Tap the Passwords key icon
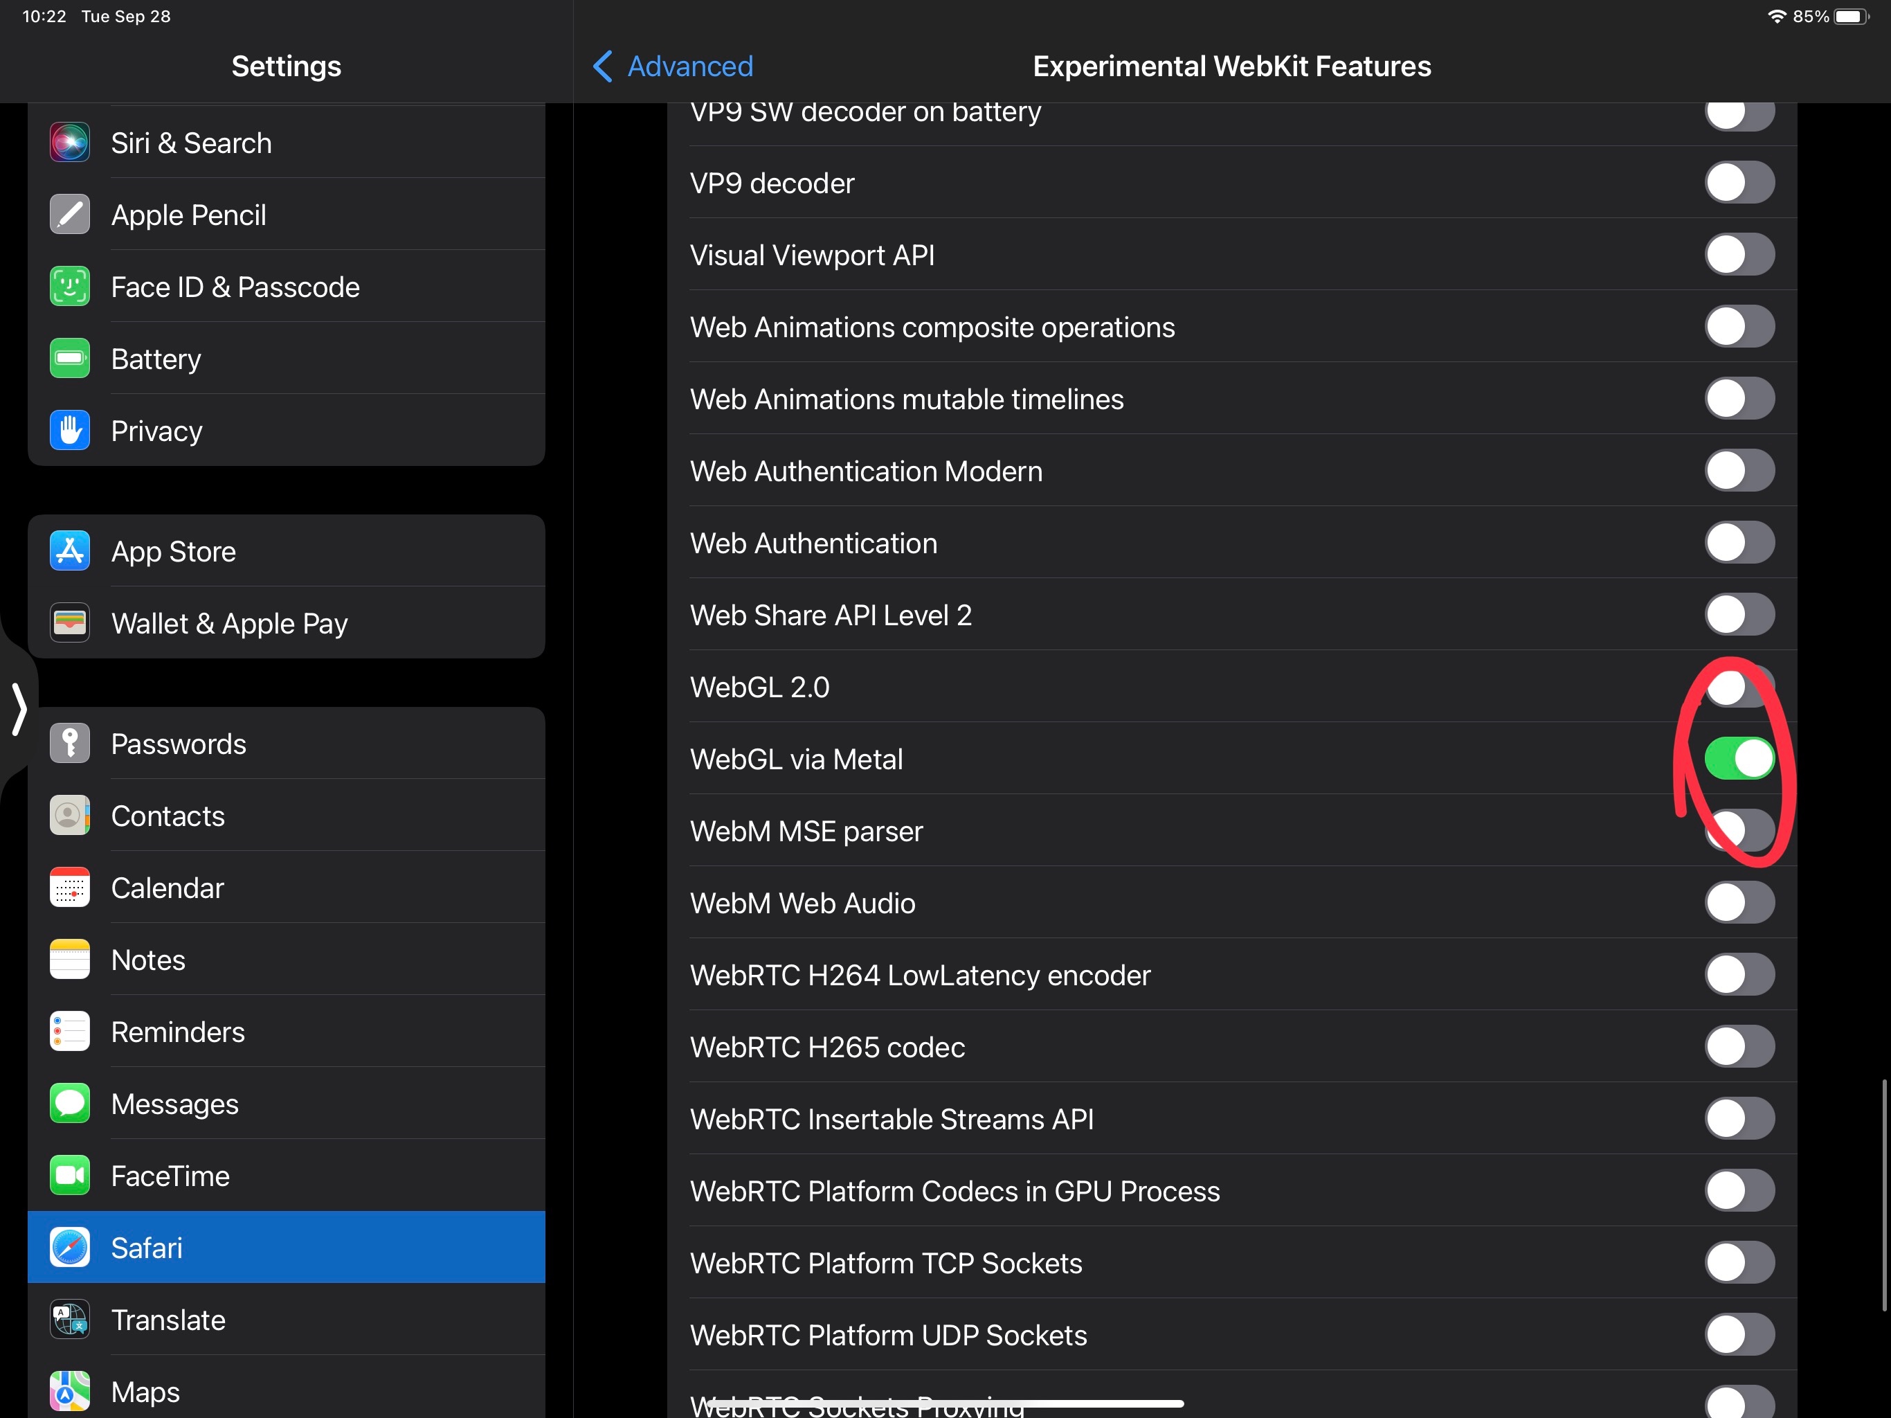 [x=69, y=743]
